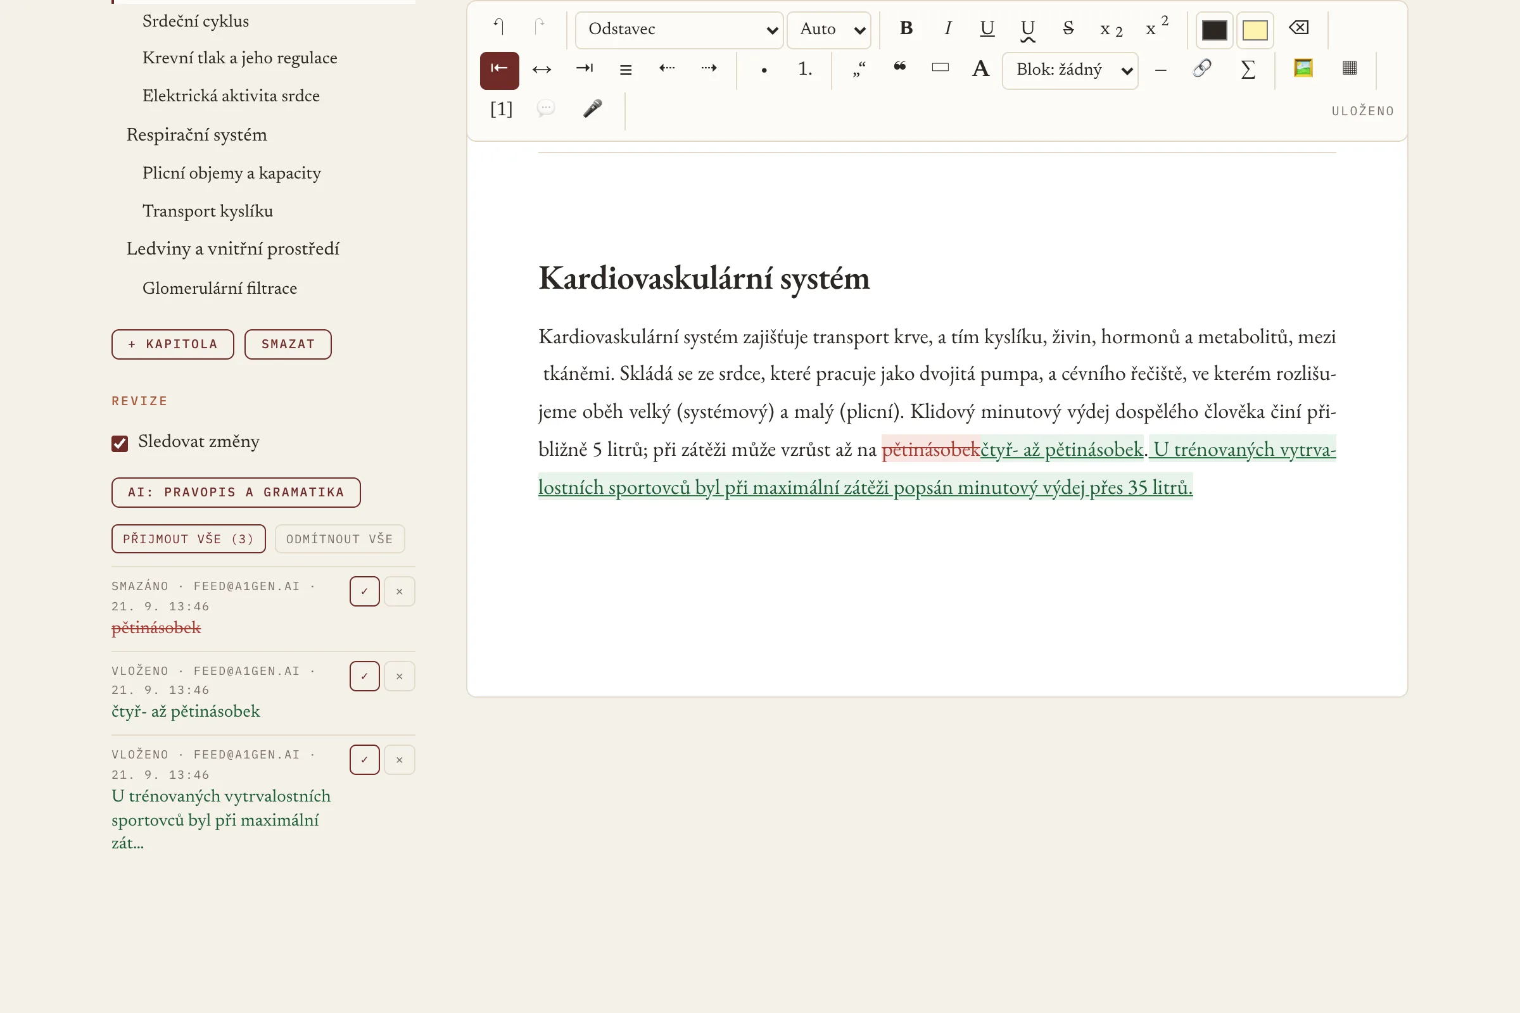Click the struck-through pětinásobek in document
The height and width of the screenshot is (1013, 1520).
[930, 450]
